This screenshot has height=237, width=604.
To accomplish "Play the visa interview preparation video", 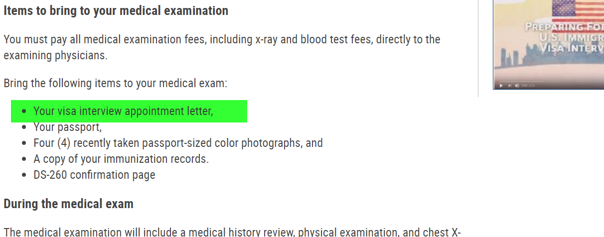I will (501, 86).
